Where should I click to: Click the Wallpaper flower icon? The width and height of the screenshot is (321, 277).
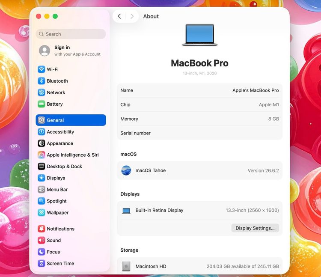point(42,212)
